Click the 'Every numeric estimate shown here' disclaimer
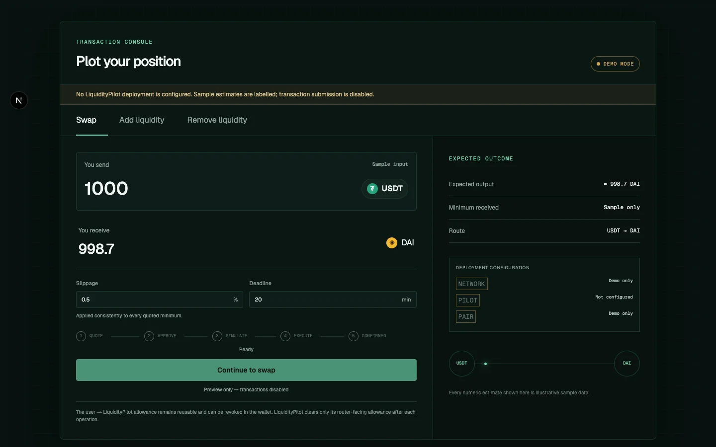The height and width of the screenshot is (447, 716). 519,393
